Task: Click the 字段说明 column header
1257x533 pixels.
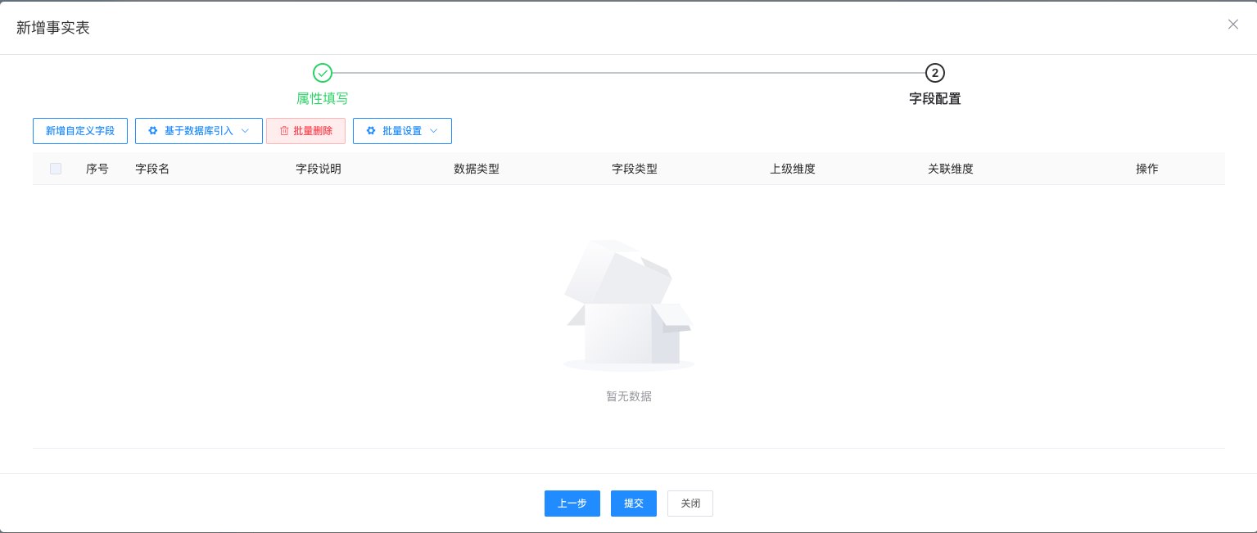Action: point(319,169)
